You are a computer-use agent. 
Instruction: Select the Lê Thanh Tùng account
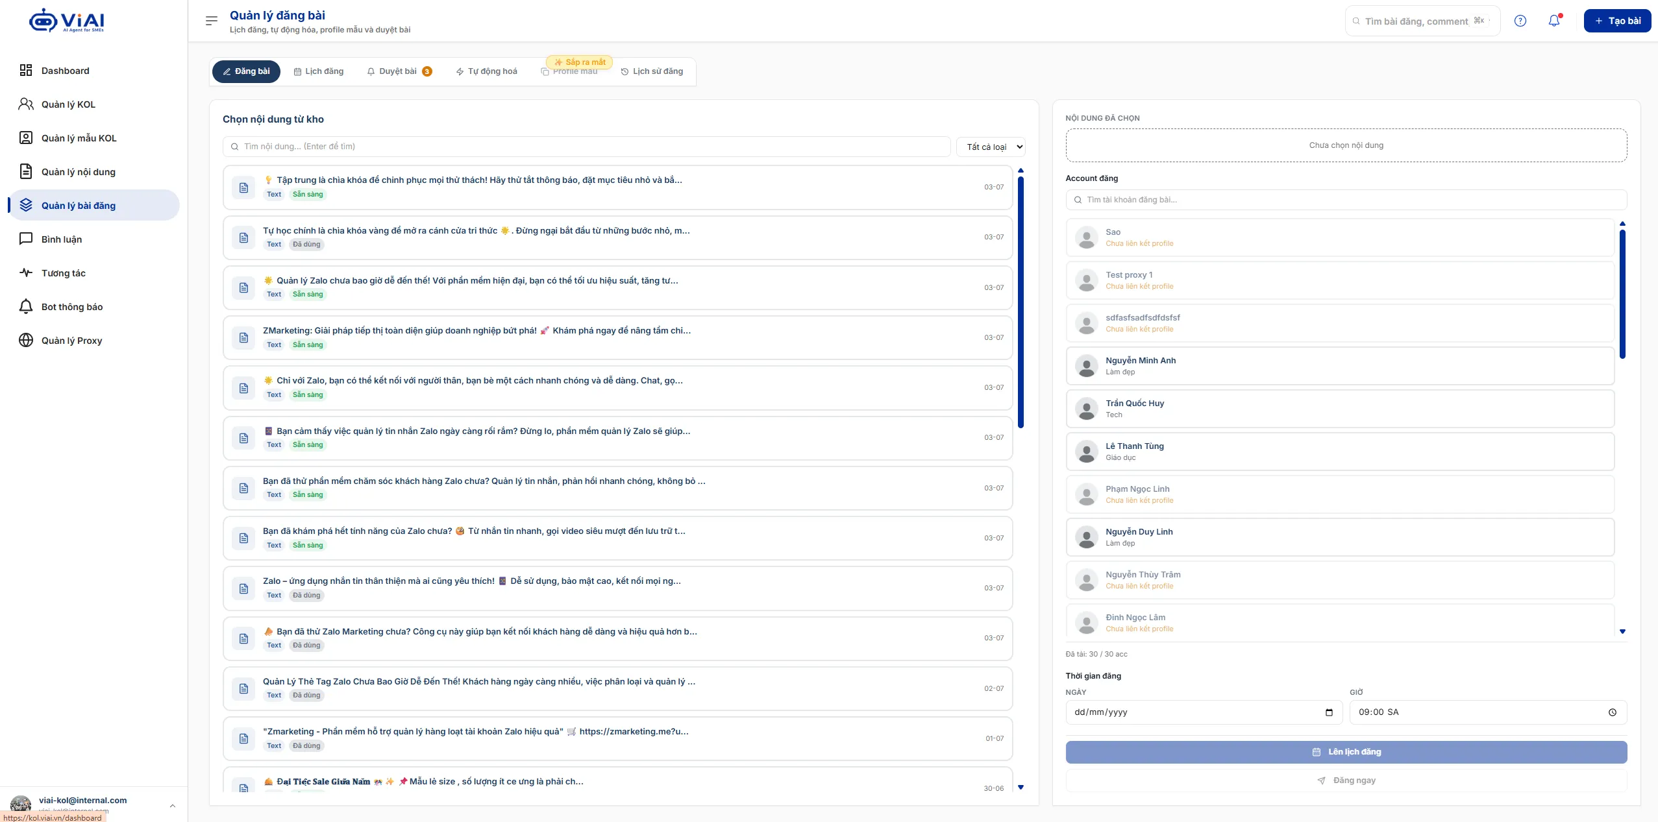click(x=1340, y=452)
